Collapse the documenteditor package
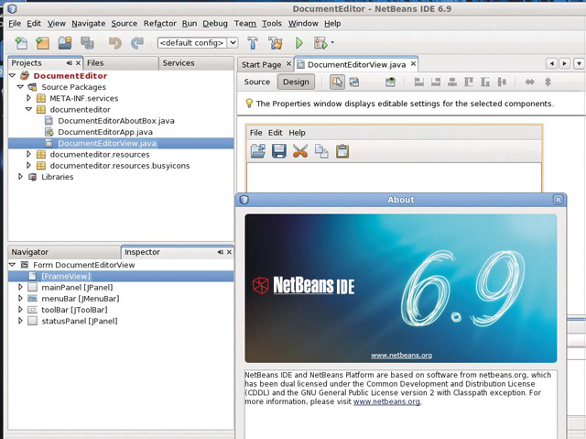Image resolution: width=586 pixels, height=439 pixels. tap(28, 109)
